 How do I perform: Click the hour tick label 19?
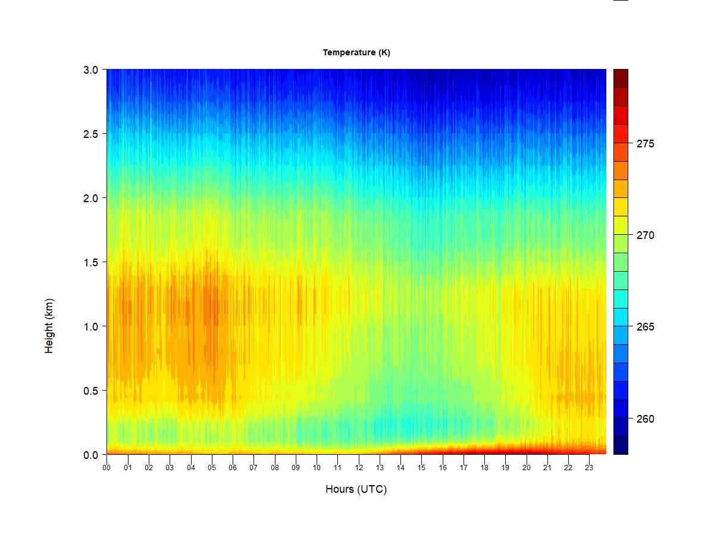click(x=505, y=467)
